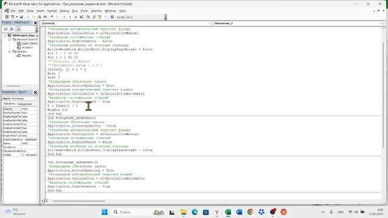Click the Visible property value
This screenshot has height=218, width=388.
pos(28,155)
